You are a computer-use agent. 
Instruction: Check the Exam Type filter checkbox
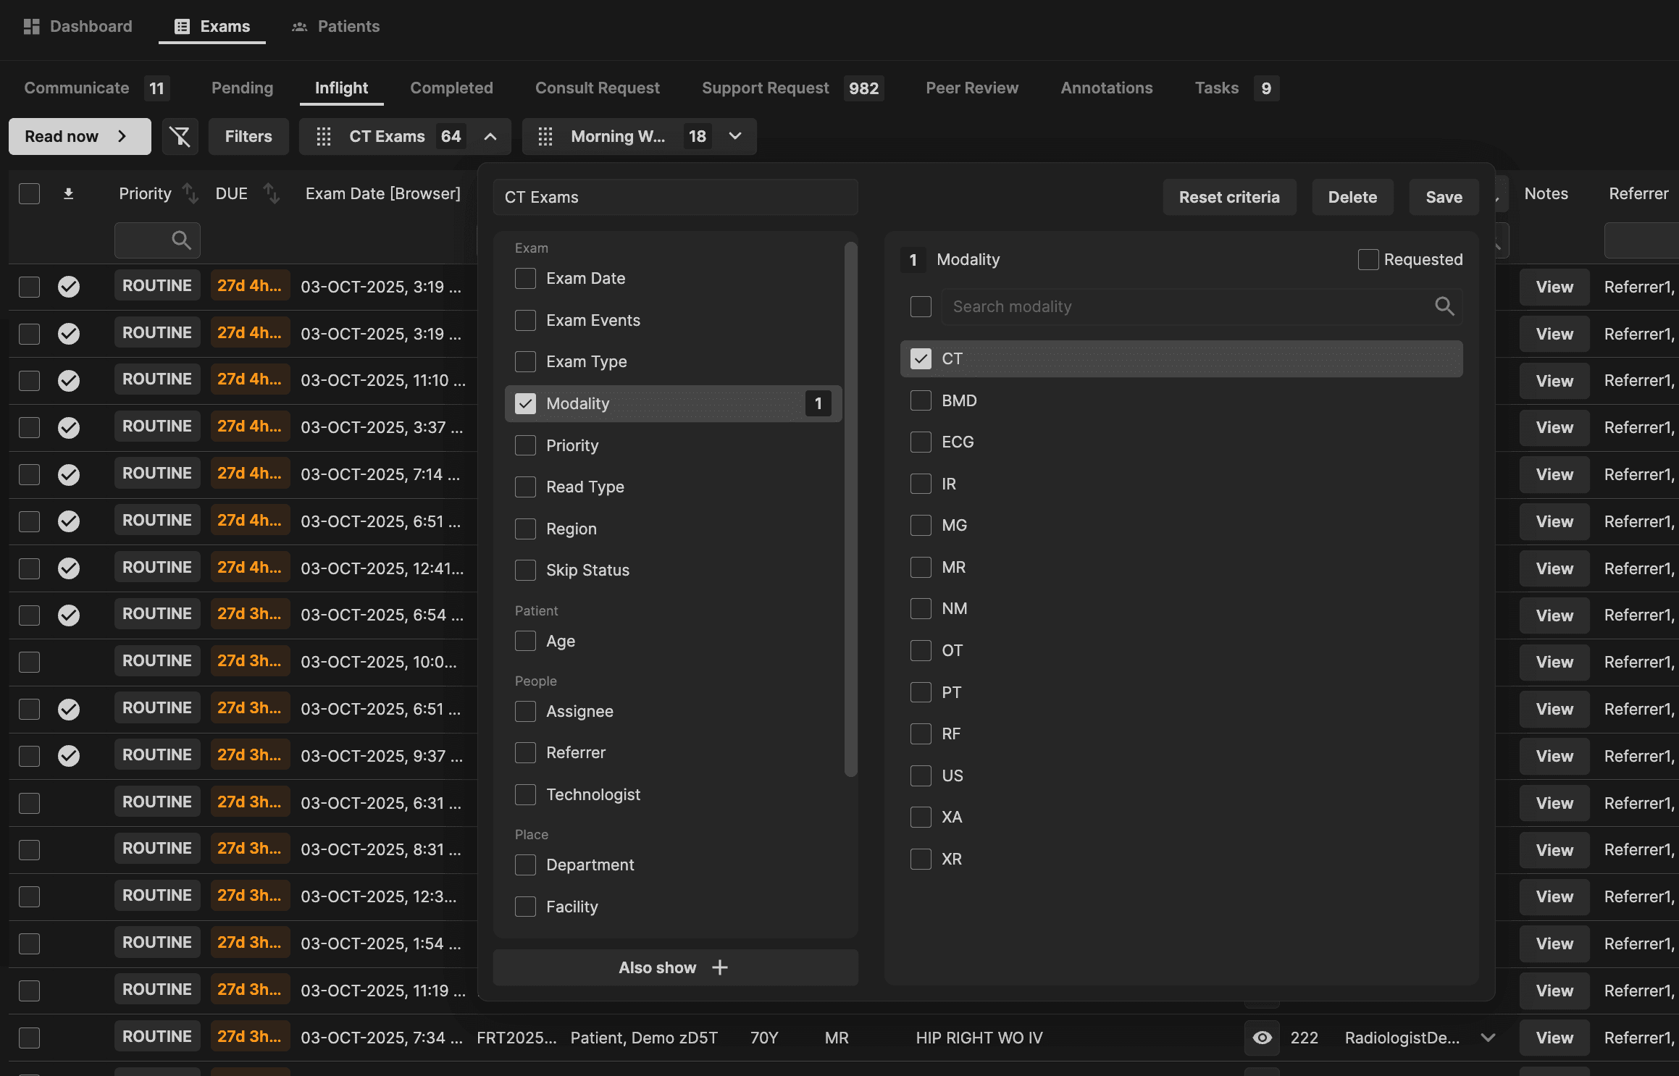pyautogui.click(x=525, y=361)
